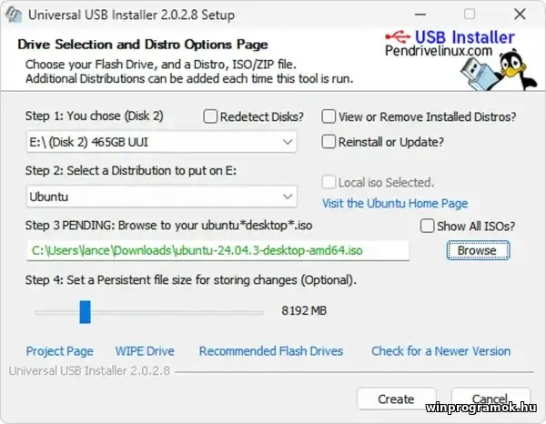Click the Step 1: You chose (Disk 2) label
The height and width of the screenshot is (424, 546).
pyautogui.click(x=95, y=116)
